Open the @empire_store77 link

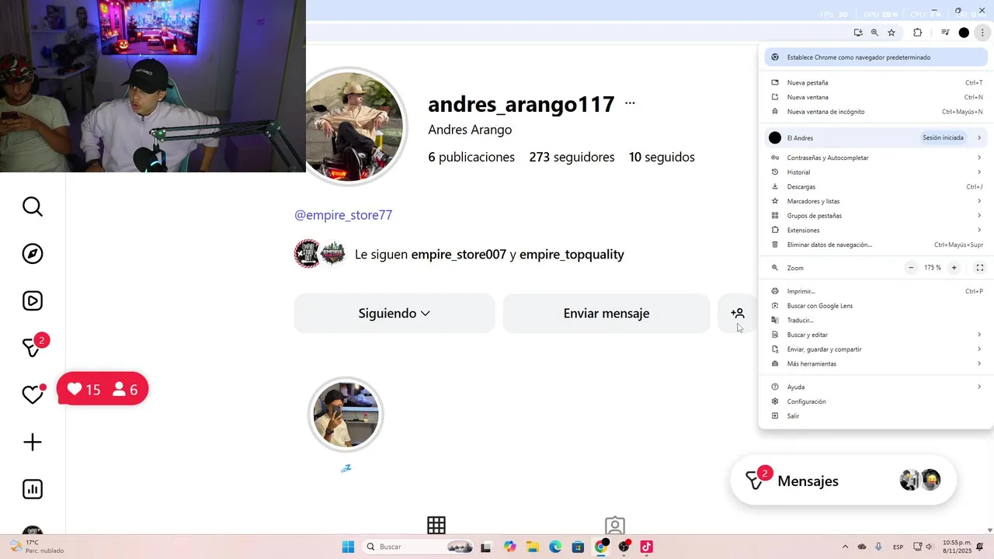click(x=343, y=215)
